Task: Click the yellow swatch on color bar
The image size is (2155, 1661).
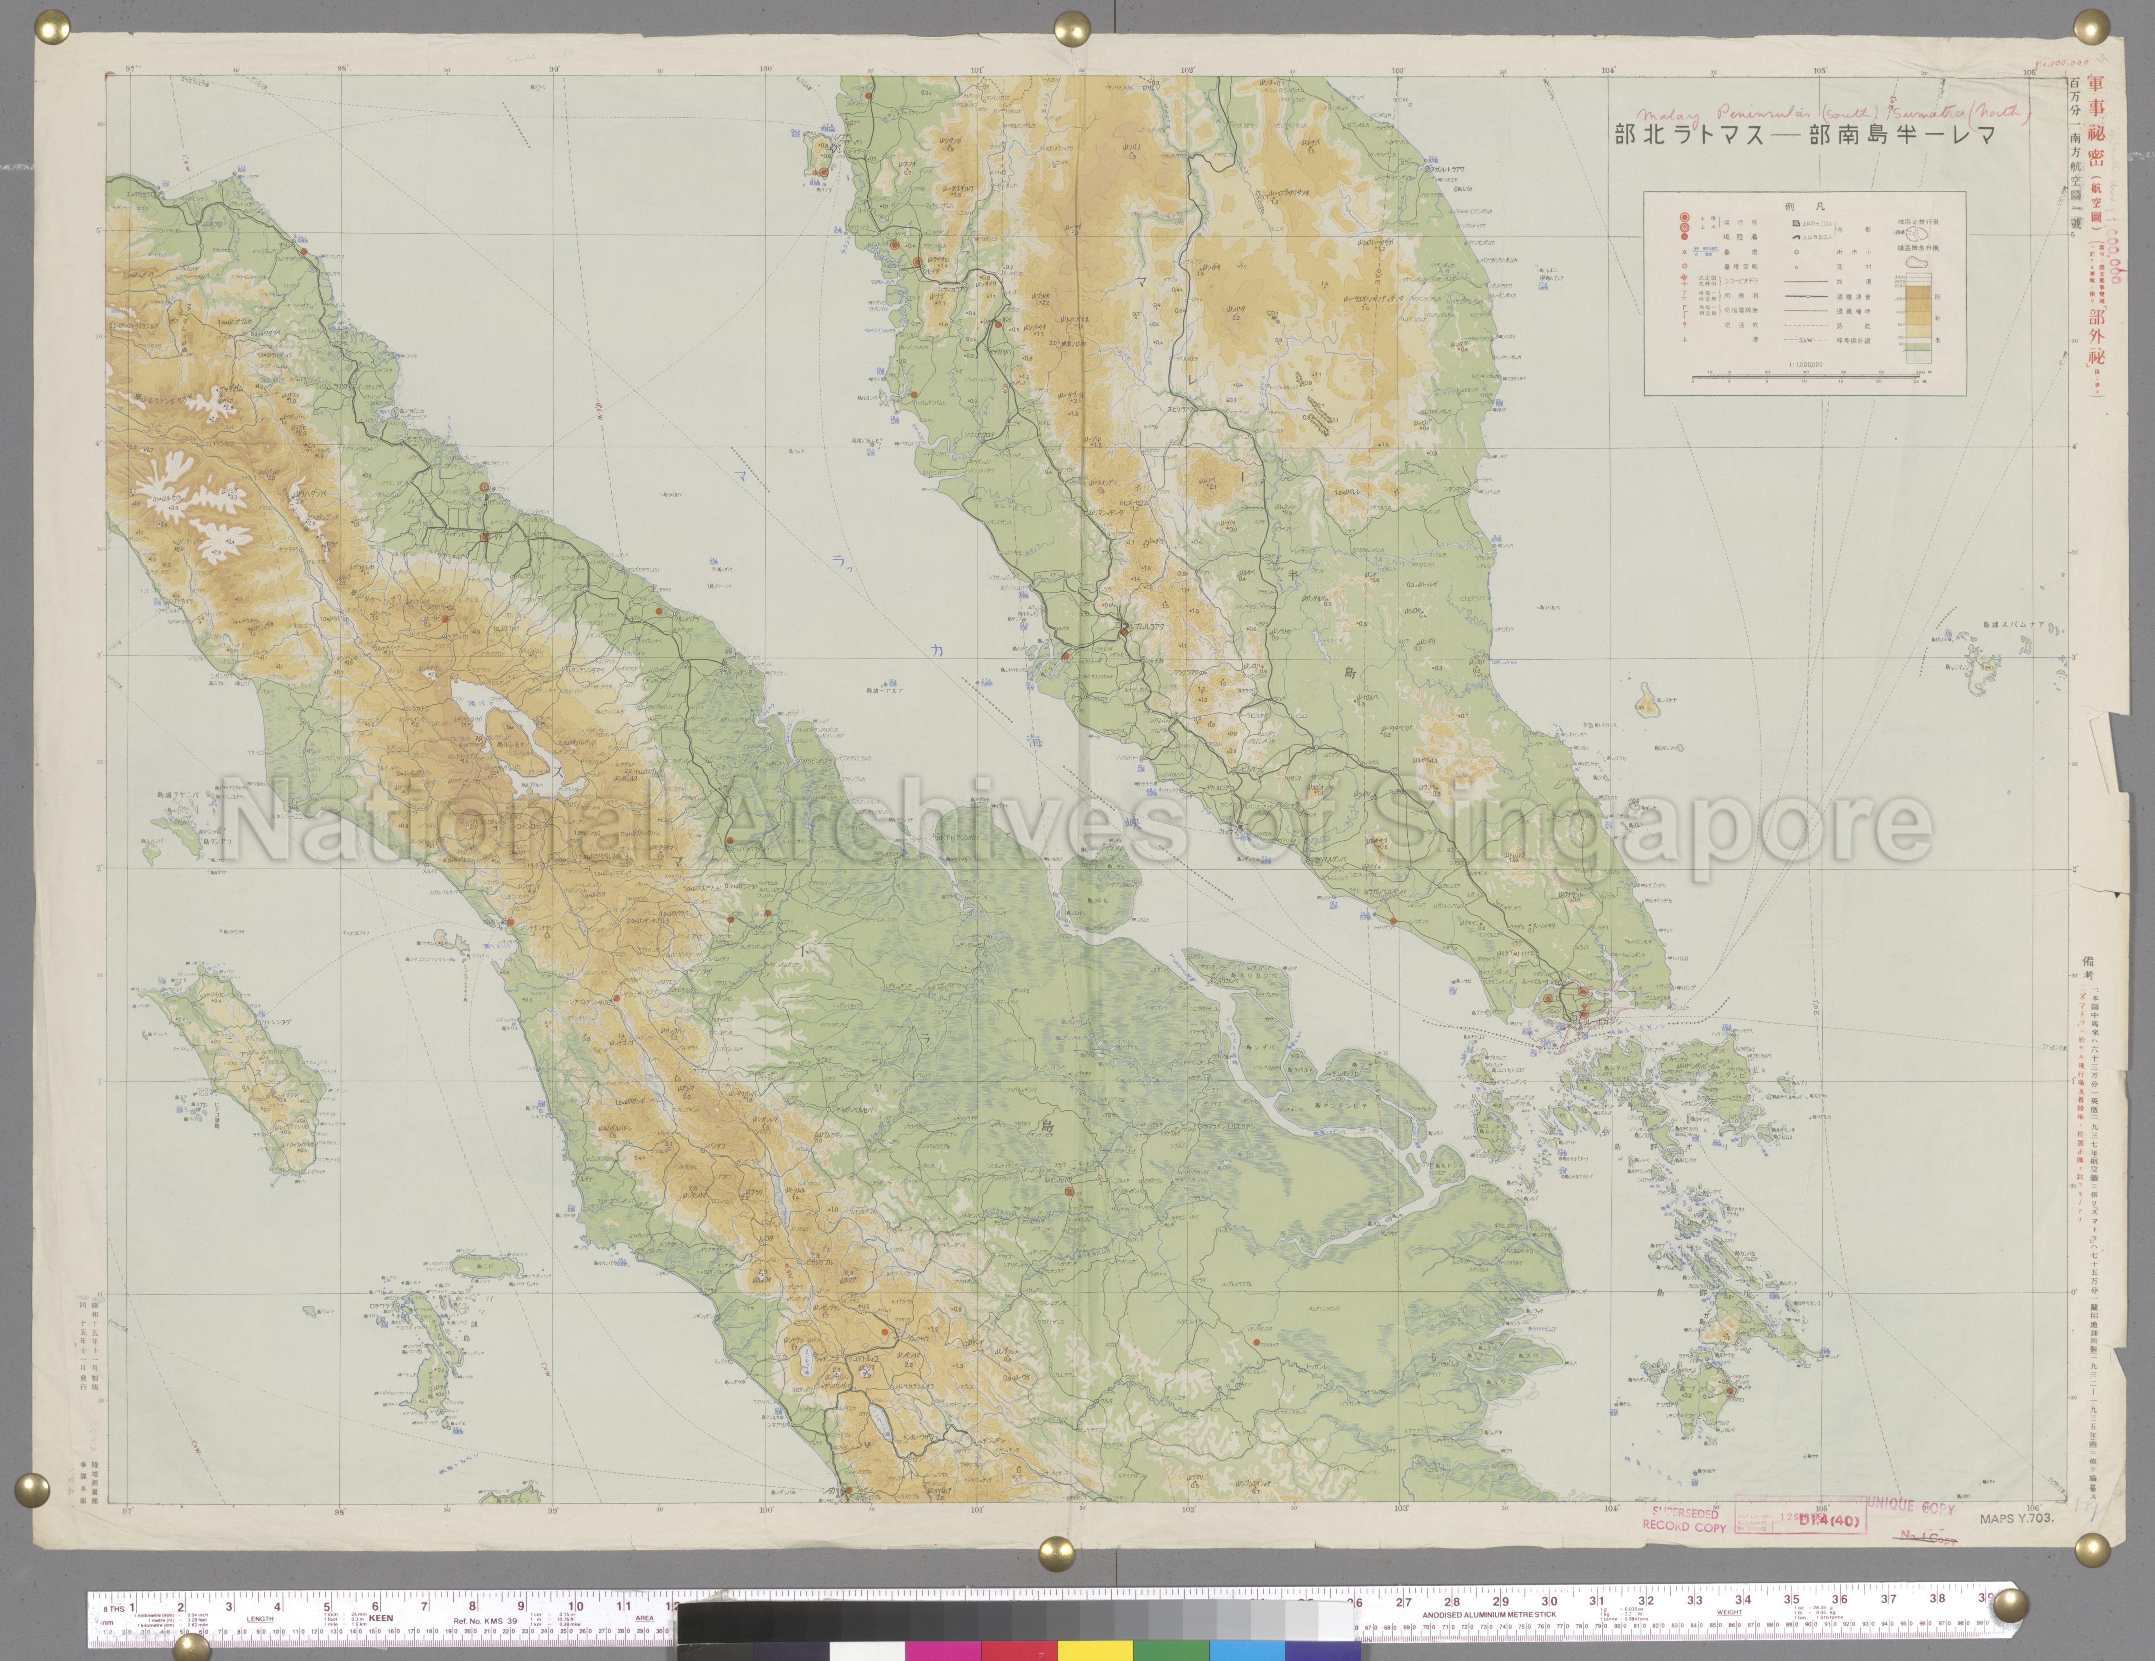Action: [x=1095, y=1652]
